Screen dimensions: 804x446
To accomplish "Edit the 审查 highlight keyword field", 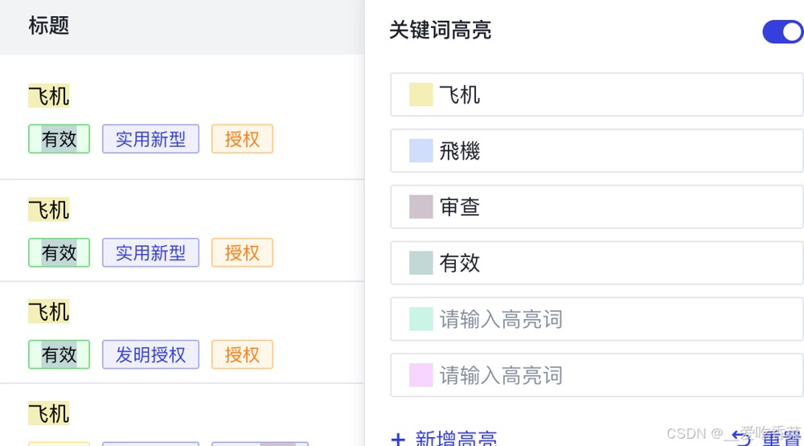I will [597, 207].
